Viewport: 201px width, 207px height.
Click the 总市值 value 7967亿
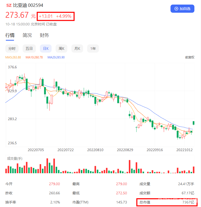click(x=188, y=202)
